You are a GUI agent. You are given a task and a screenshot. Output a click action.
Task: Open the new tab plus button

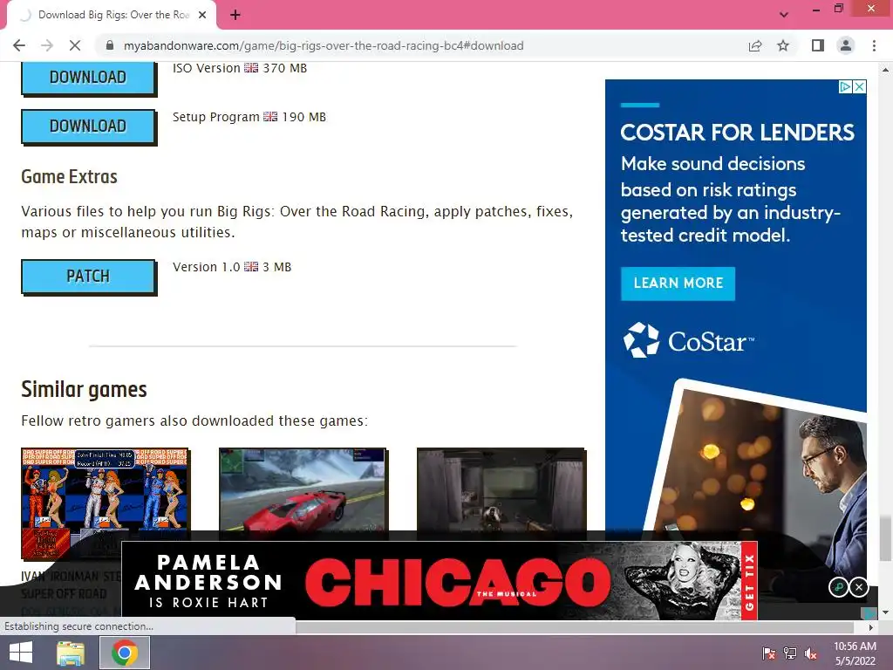tap(235, 15)
